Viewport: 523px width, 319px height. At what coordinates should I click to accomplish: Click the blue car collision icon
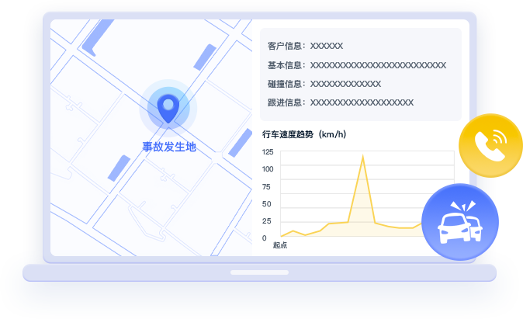tap(460, 222)
